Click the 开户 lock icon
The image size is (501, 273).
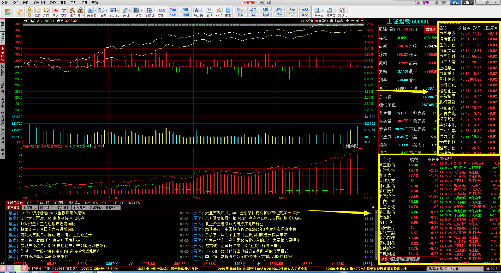81,10
